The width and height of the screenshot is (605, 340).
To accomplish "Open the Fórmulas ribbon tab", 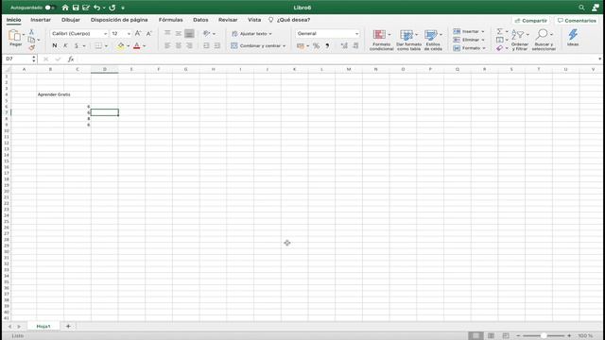I will 170,20.
